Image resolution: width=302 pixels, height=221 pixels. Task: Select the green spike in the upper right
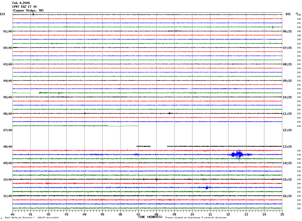coord(273,27)
